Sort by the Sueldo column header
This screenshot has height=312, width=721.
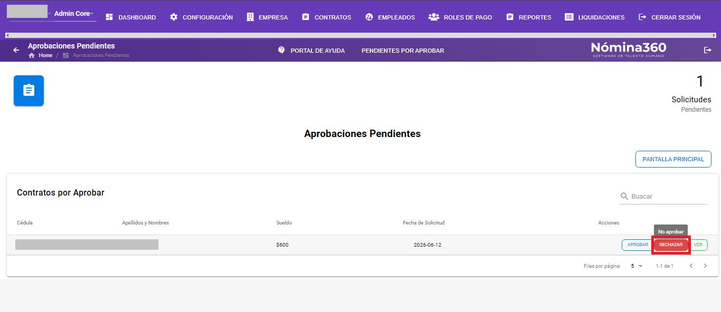[284, 223]
